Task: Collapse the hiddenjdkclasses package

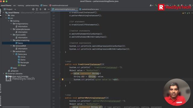Action: [x=11, y=29]
